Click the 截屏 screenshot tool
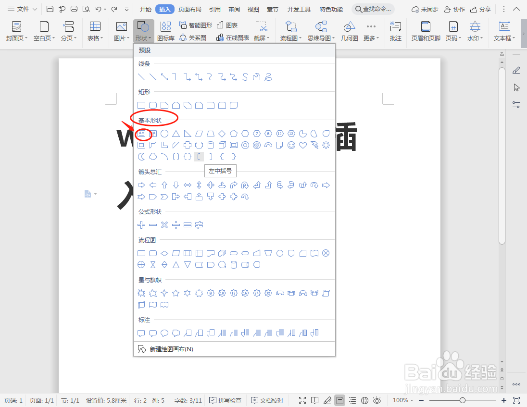The height and width of the screenshot is (407, 527). (262, 31)
